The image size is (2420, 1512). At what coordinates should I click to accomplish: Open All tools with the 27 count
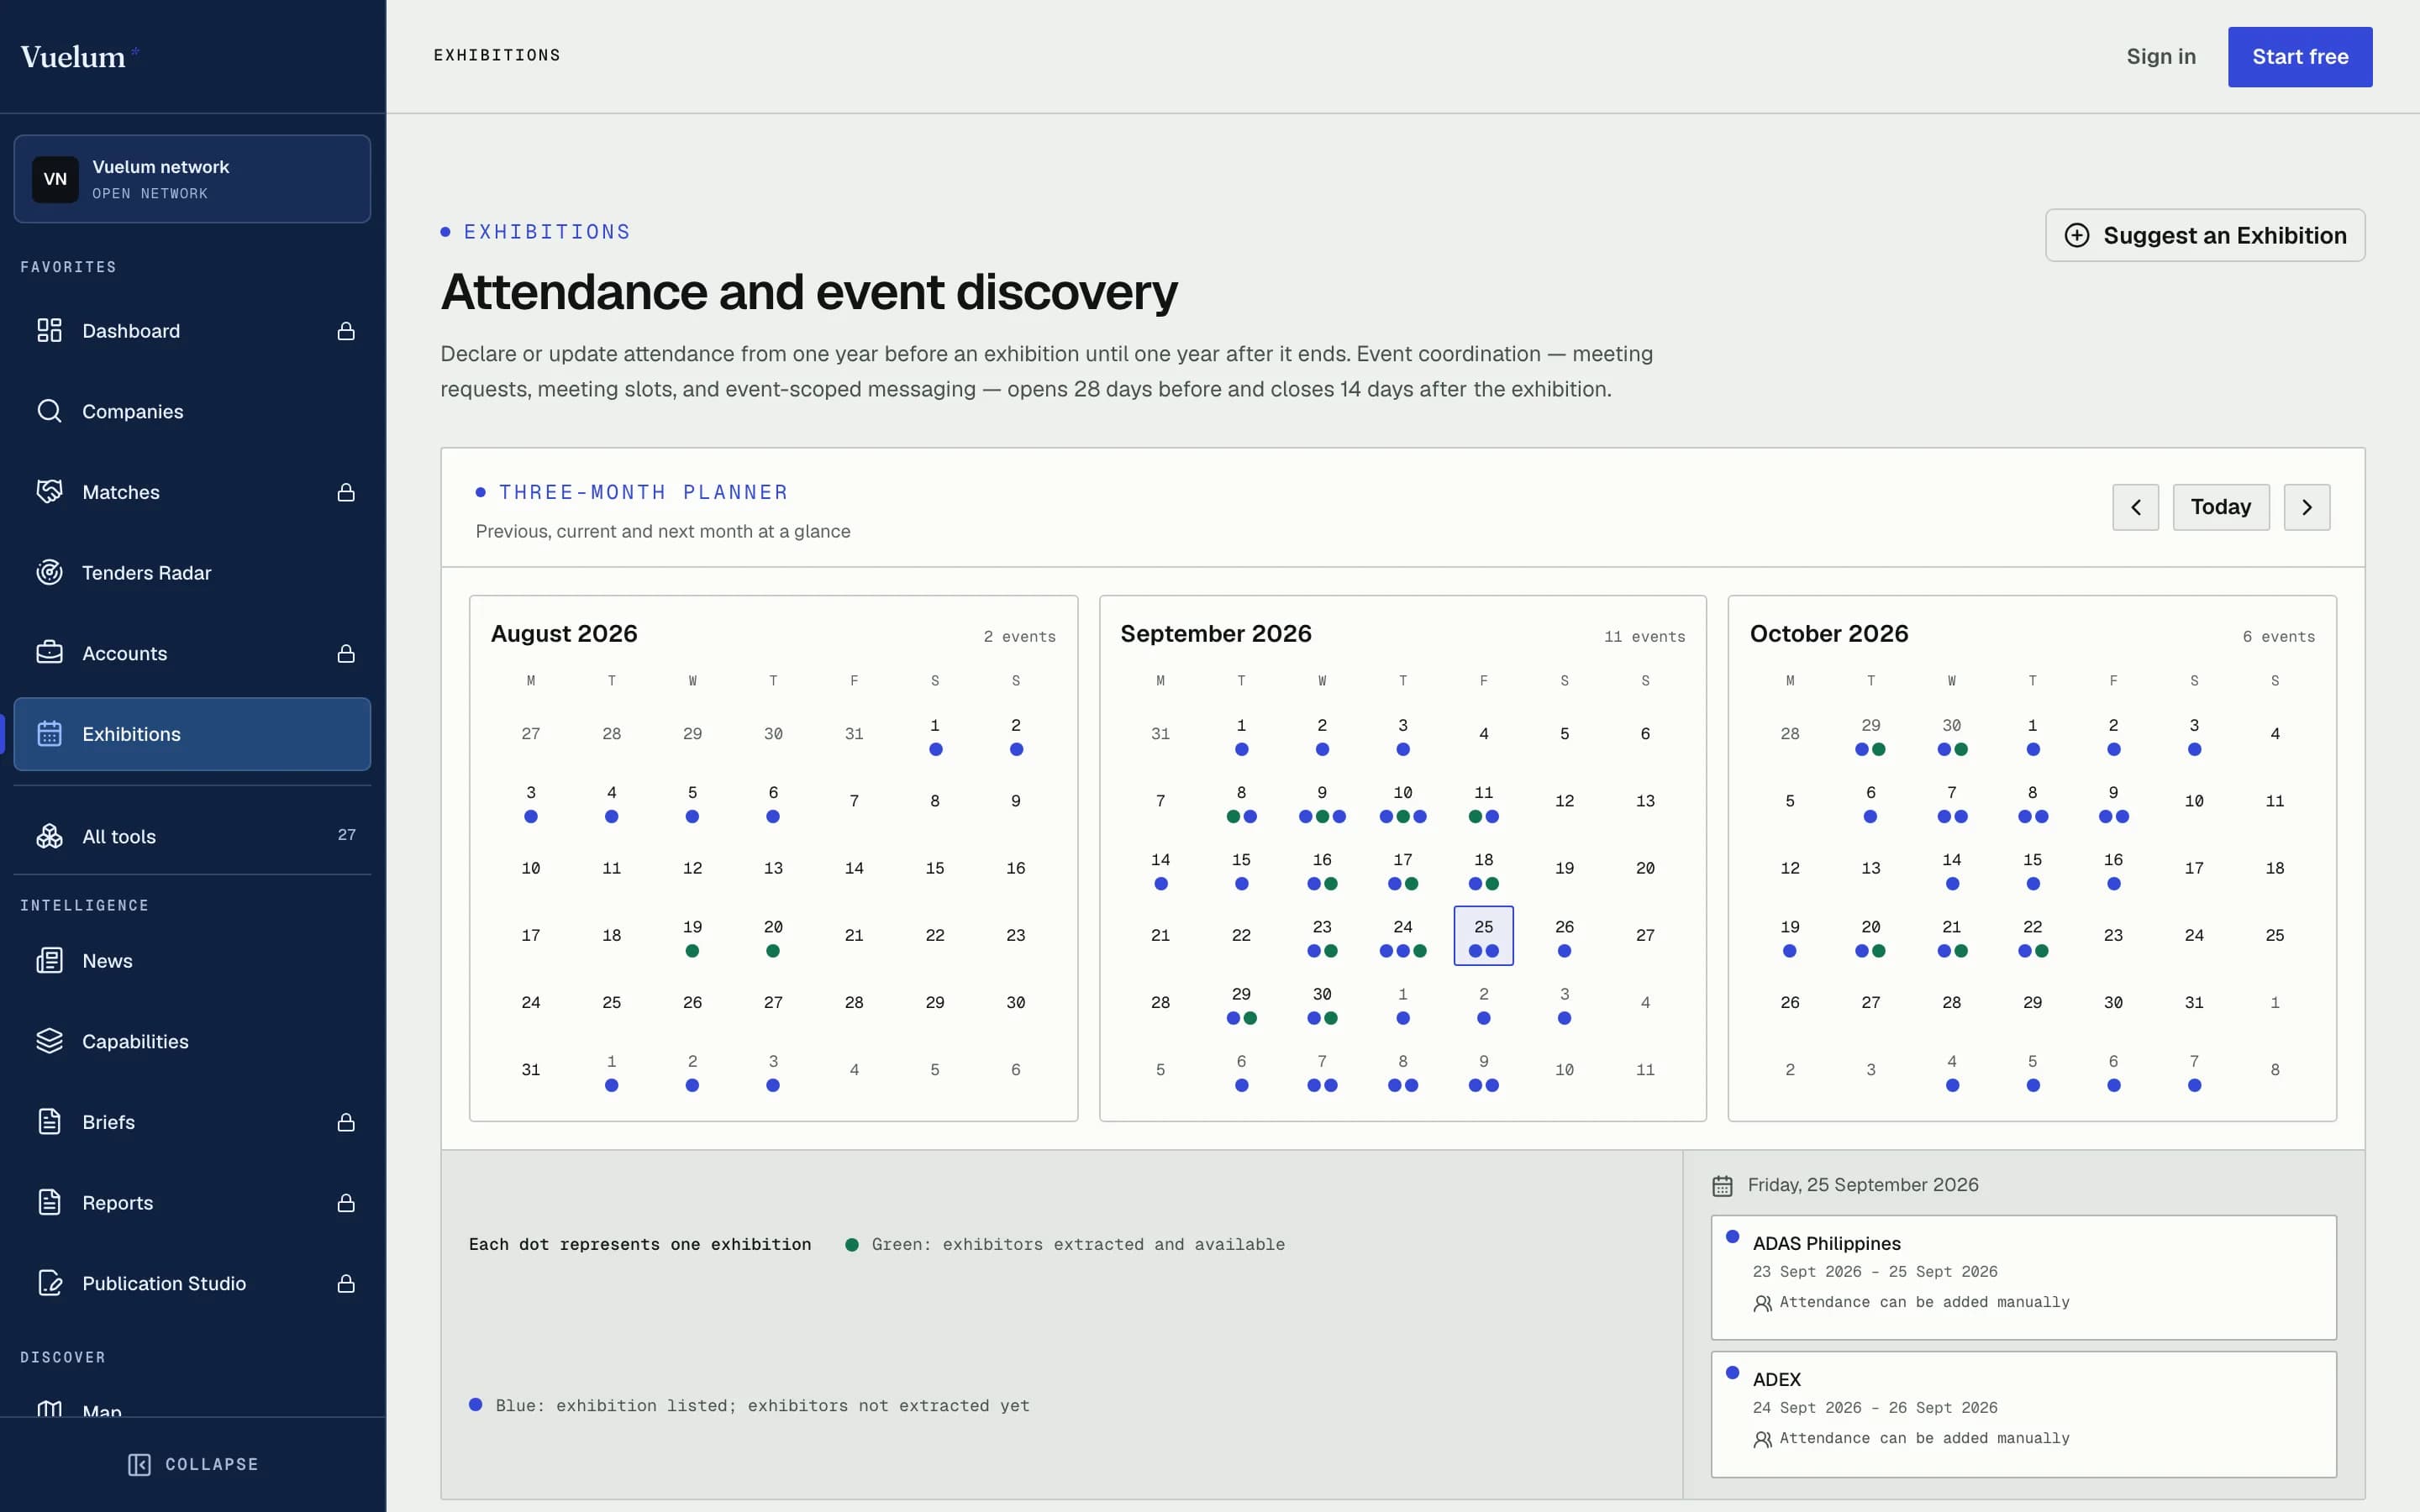[192, 836]
